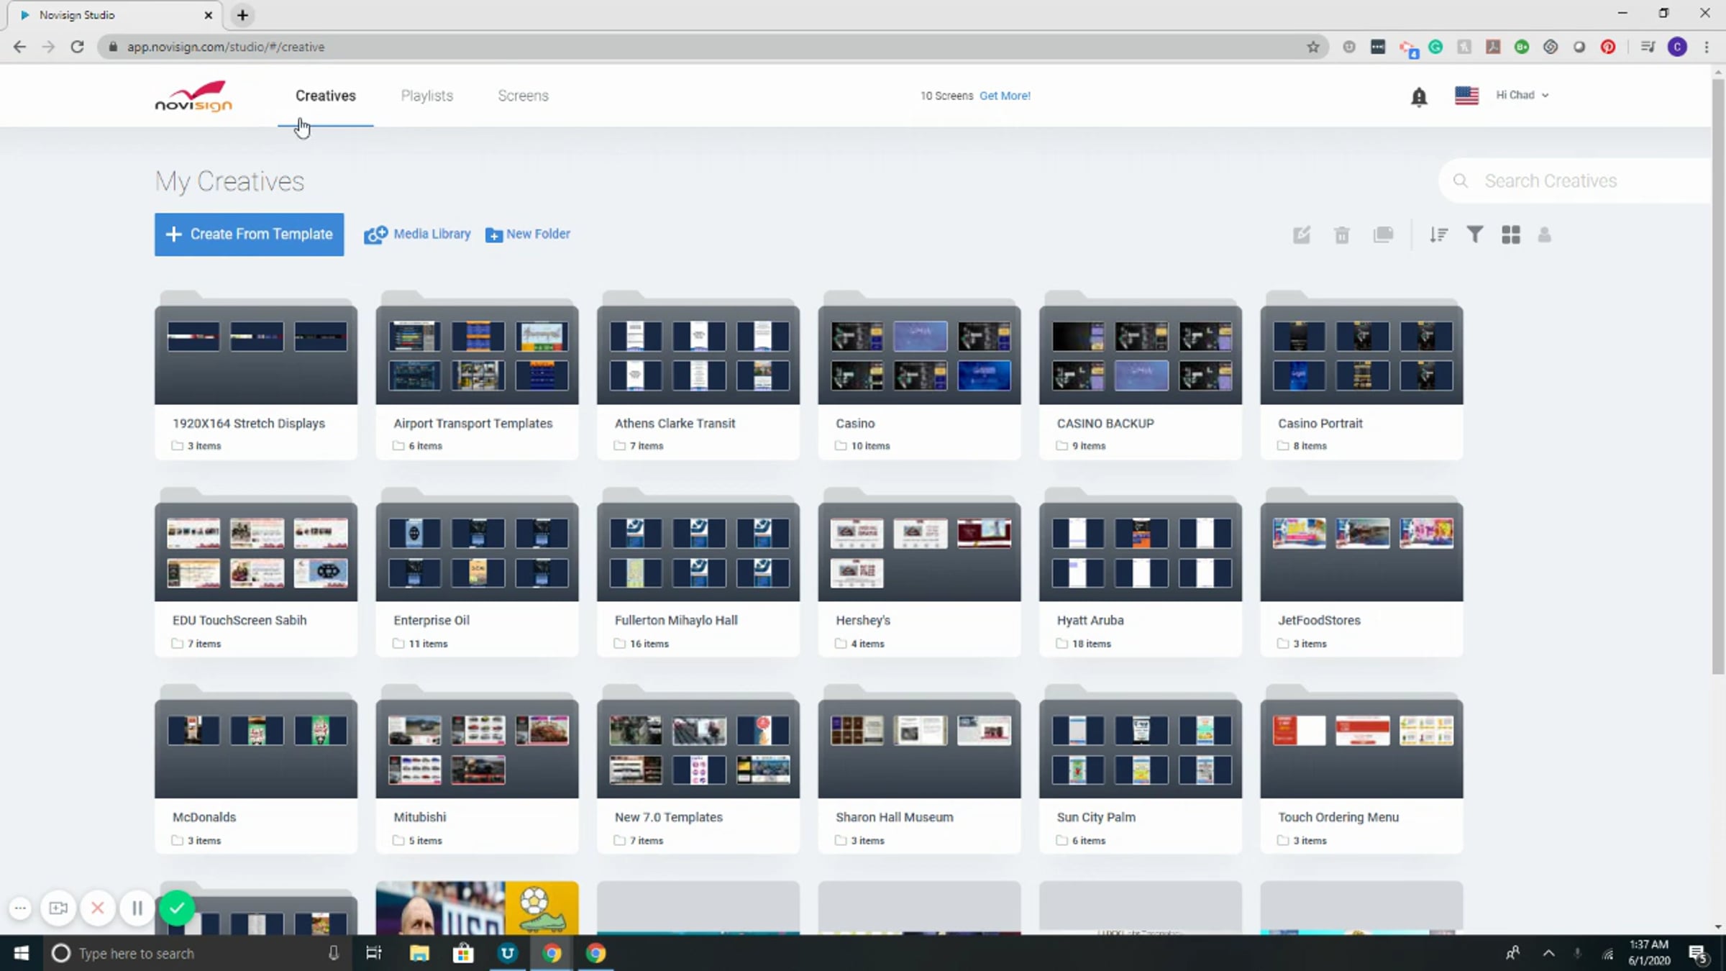Click the edit creative pencil icon
Viewport: 1726px width, 971px height.
(x=1302, y=234)
